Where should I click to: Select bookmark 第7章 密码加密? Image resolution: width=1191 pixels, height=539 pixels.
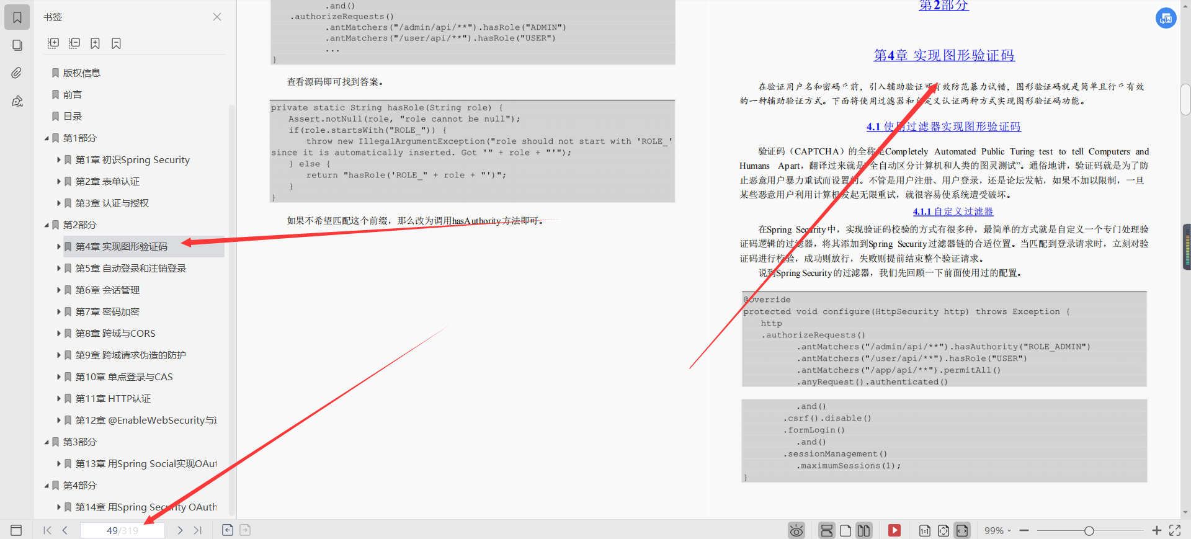pyautogui.click(x=107, y=312)
